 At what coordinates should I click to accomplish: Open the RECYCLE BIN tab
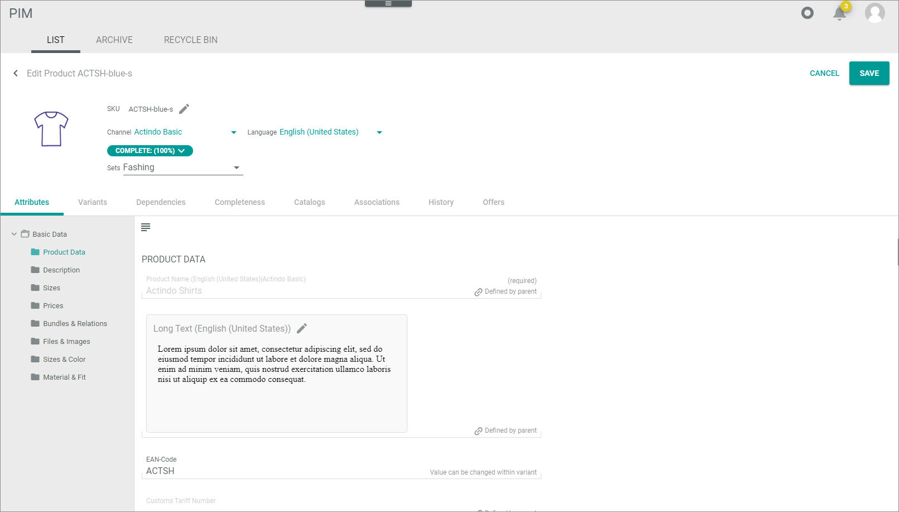pos(190,40)
